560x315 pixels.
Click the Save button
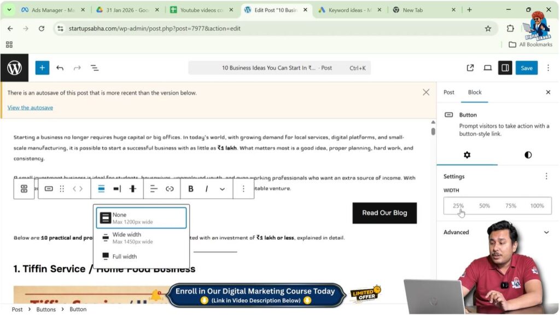pos(526,68)
